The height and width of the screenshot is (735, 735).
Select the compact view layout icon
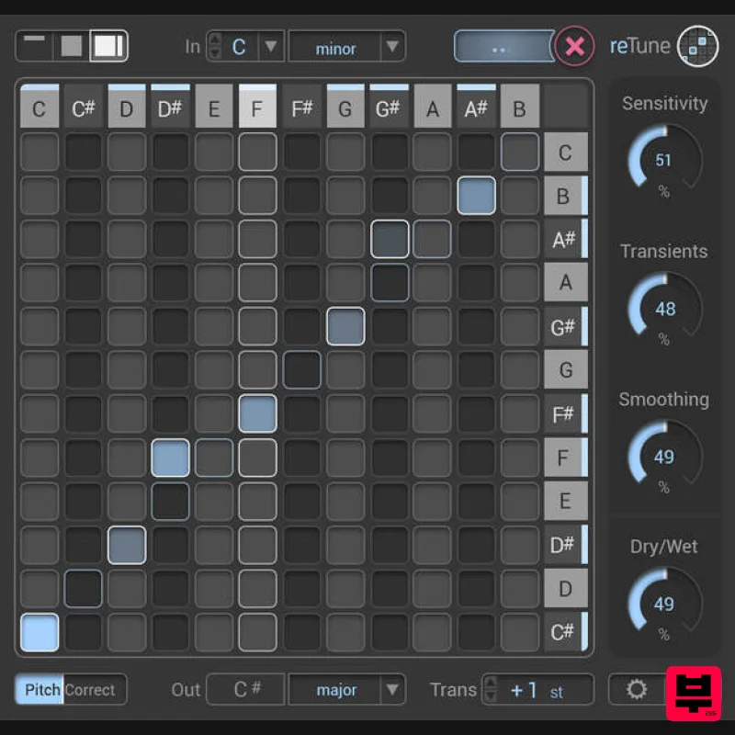click(x=32, y=44)
